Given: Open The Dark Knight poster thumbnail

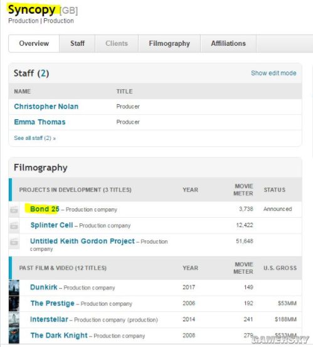Looking at the screenshot, I should [x=14, y=336].
